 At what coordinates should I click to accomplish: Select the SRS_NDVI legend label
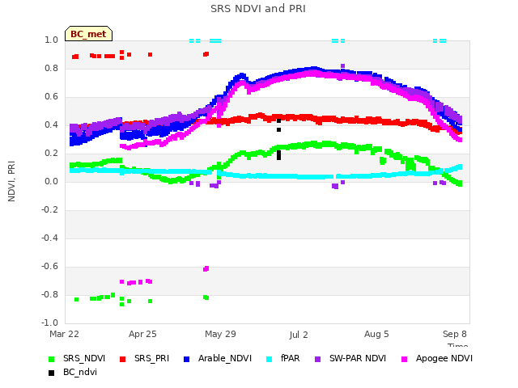click(x=84, y=359)
